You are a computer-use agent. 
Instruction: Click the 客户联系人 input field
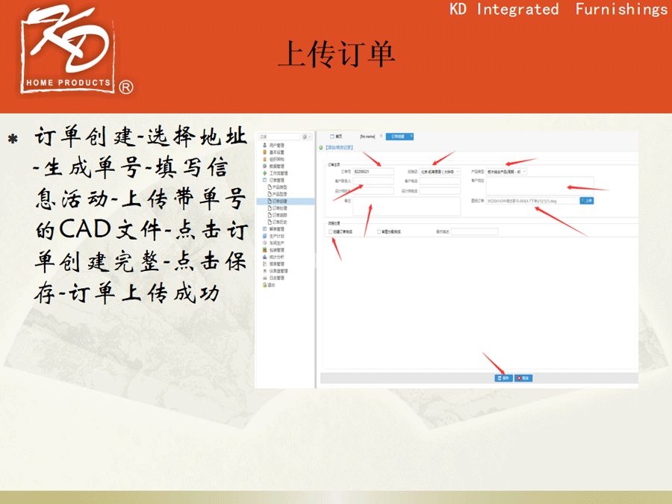[373, 181]
